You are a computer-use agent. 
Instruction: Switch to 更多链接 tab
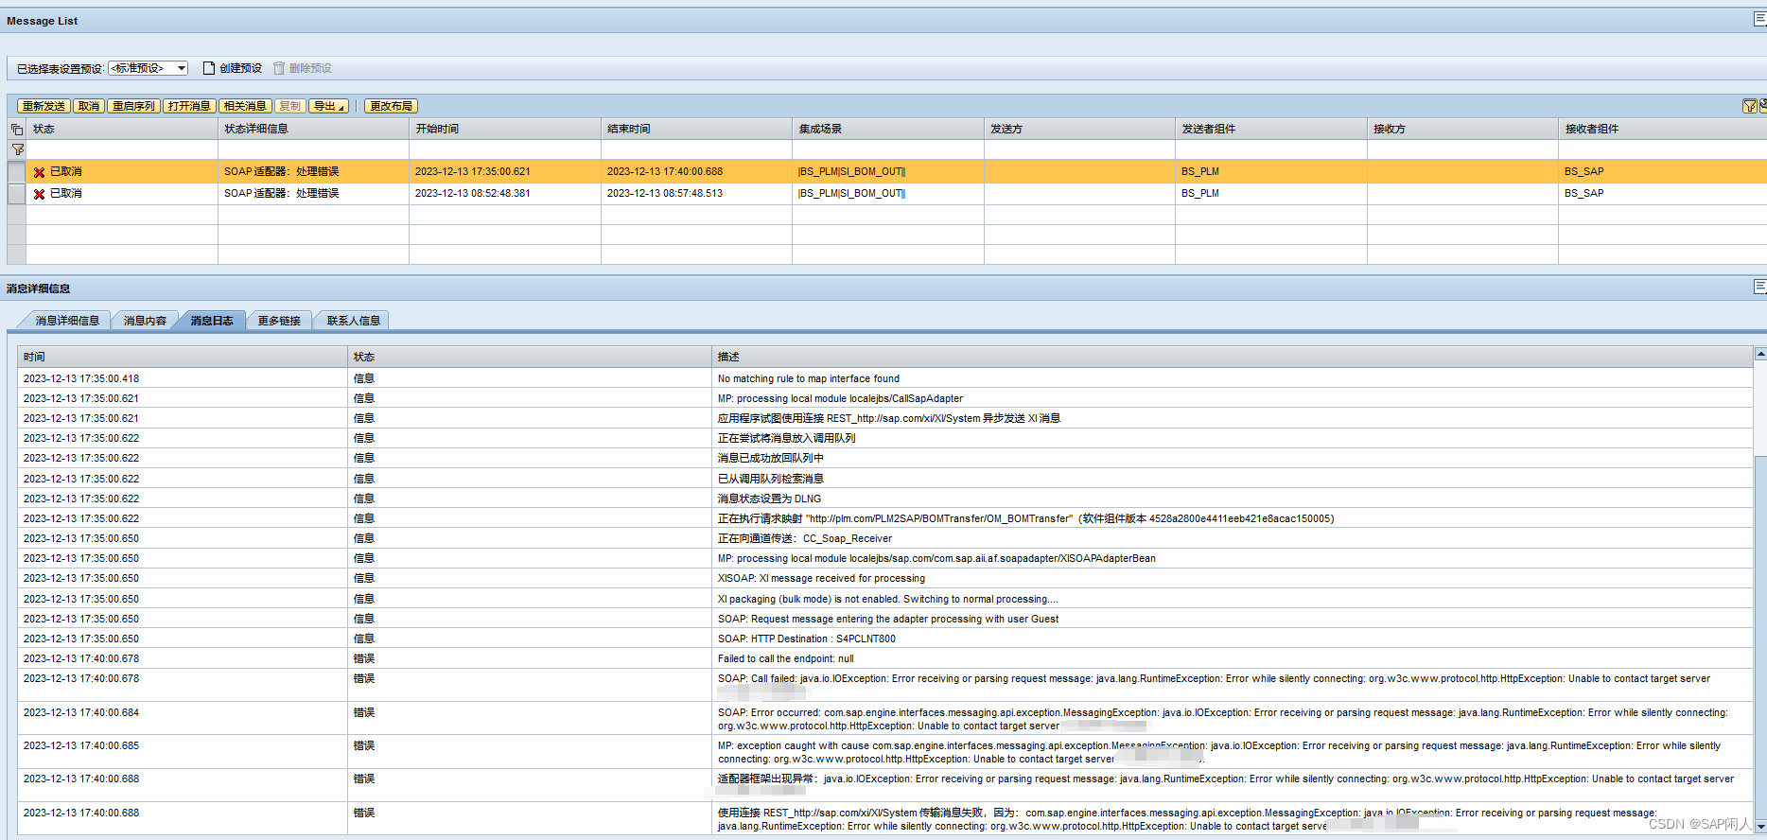coord(279,321)
